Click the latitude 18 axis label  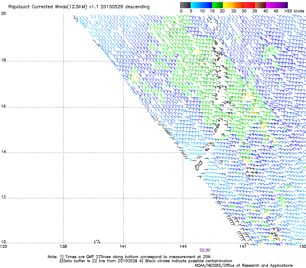point(3,60)
